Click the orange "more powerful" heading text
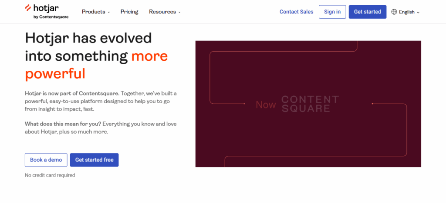This screenshot has width=446, height=203. [x=96, y=65]
